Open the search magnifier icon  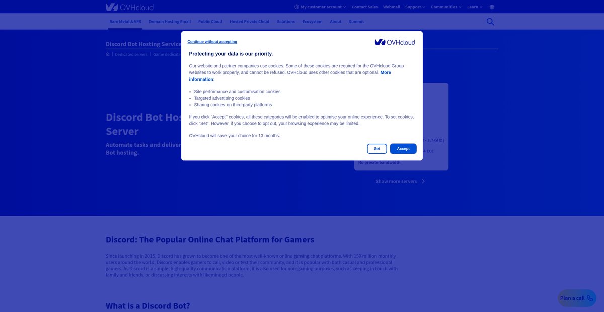(x=490, y=22)
